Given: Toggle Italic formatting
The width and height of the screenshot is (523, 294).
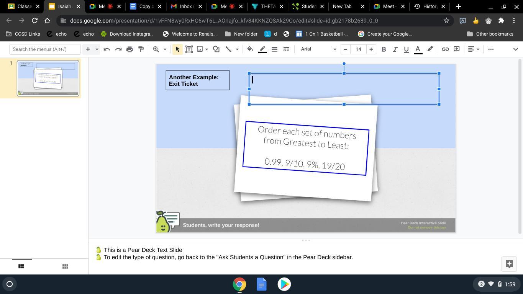Looking at the screenshot, I should (395, 49).
